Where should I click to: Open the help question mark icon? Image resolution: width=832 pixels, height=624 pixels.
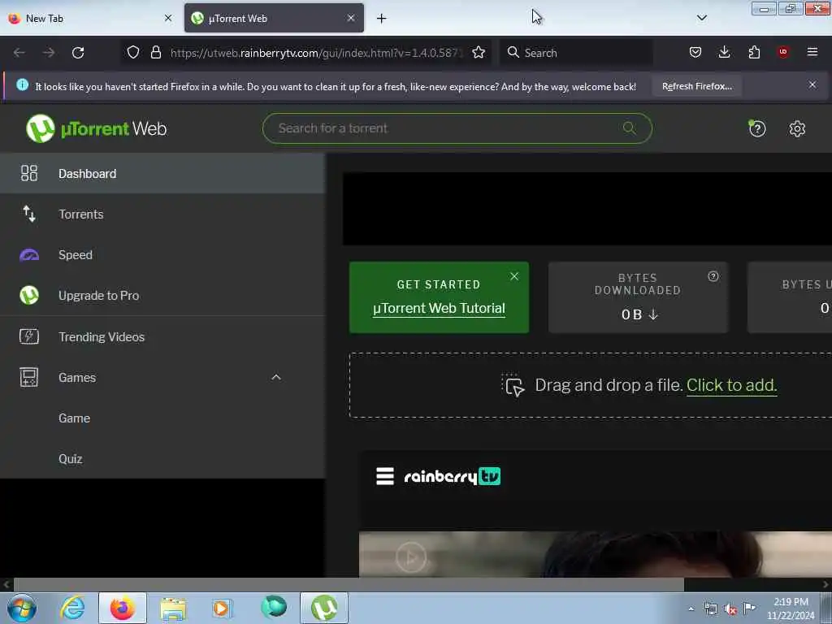(x=757, y=128)
